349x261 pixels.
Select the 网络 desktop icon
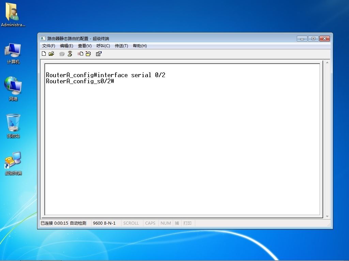(13, 89)
